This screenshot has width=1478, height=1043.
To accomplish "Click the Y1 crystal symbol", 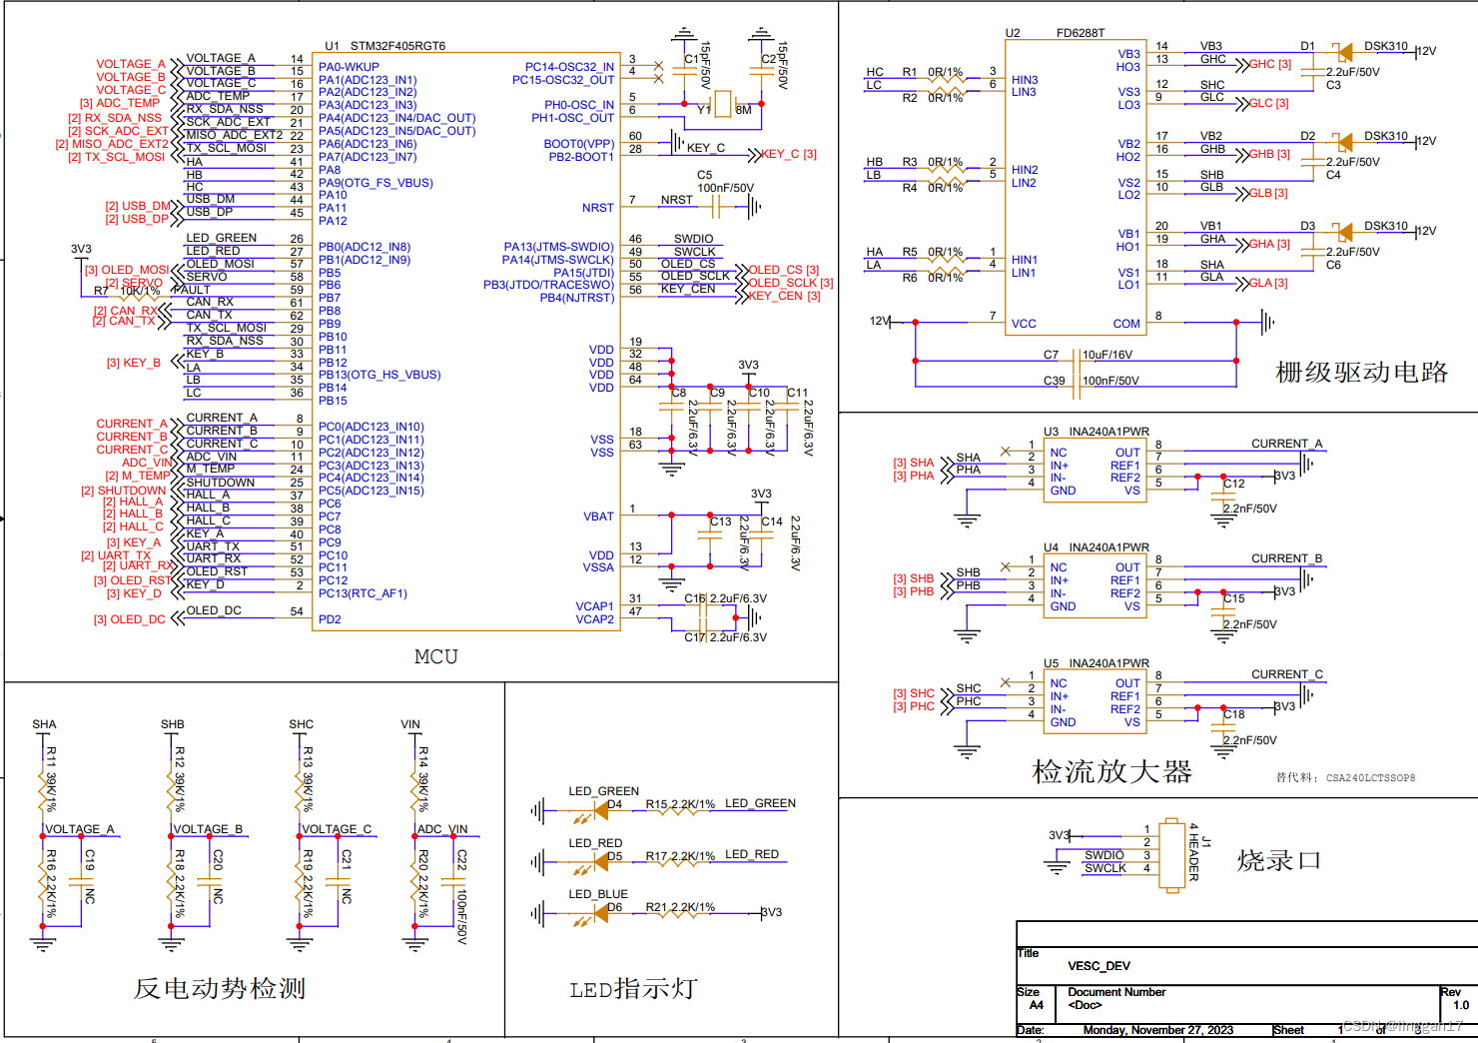I will point(723,104).
